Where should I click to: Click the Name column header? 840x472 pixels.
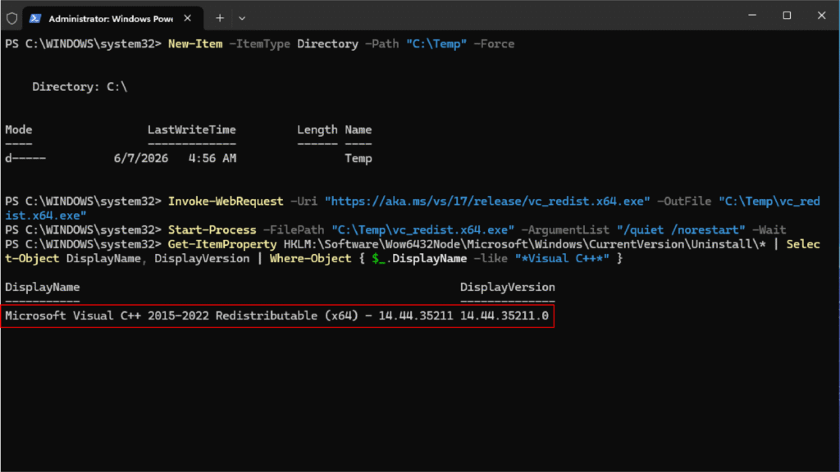click(358, 129)
